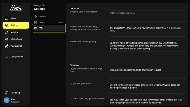
Task: Click the Metrics chart icon
Action: 7,32
